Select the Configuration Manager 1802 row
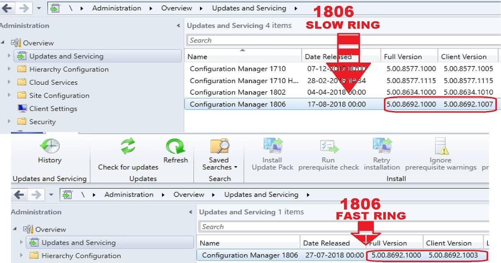Image resolution: width=501 pixels, height=263 pixels. point(342,92)
